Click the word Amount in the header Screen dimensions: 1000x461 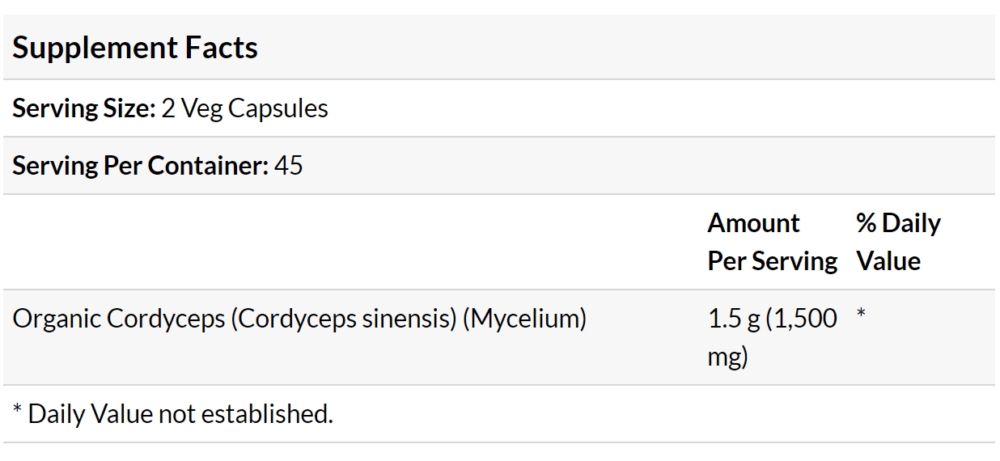(753, 223)
